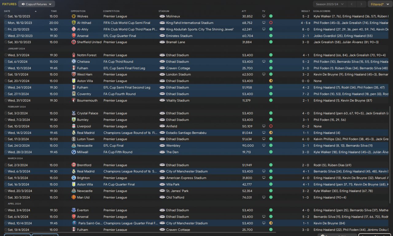Click the tick icon beside Sat, 16/12/2023
The width and height of the screenshot is (393, 236).
[x=6, y=16]
